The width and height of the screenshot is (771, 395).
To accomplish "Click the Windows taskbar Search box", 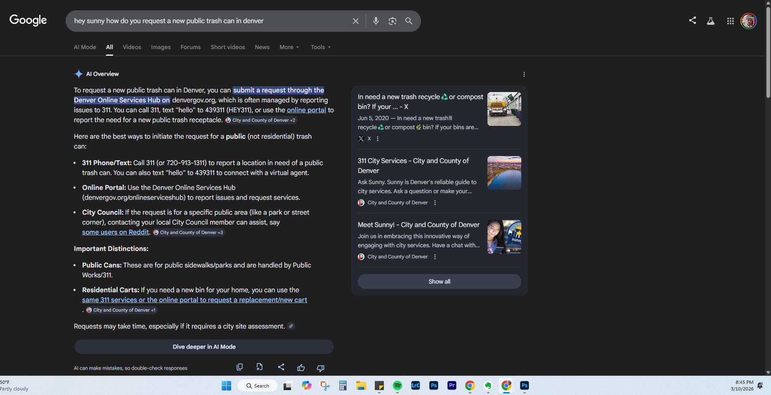I will click(258, 386).
